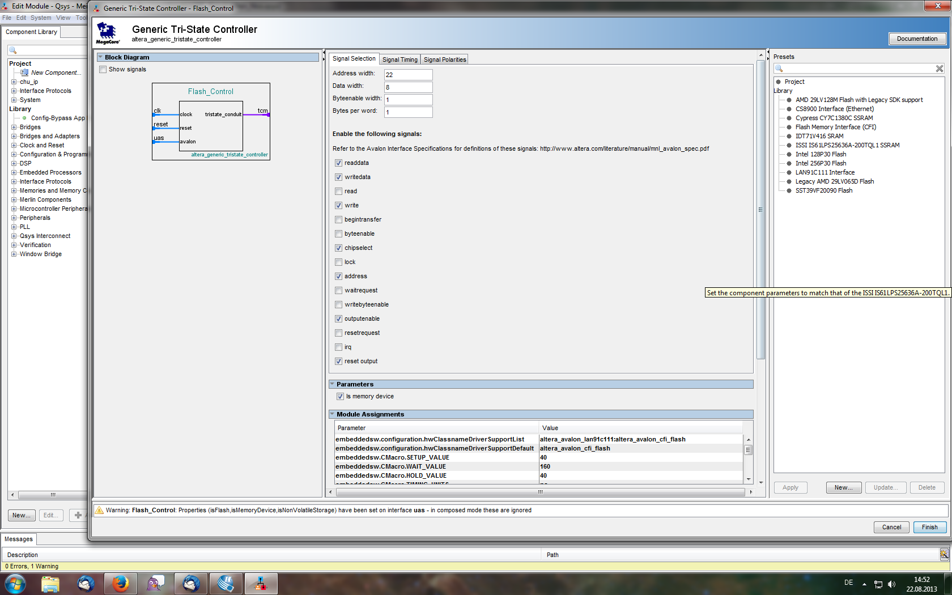Uncheck the chipselect signal checkbox
This screenshot has width=952, height=595.
[338, 248]
